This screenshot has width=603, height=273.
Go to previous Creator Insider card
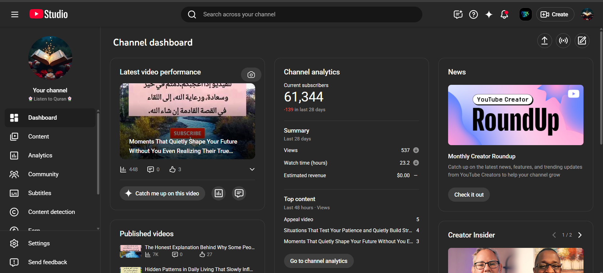(554, 235)
